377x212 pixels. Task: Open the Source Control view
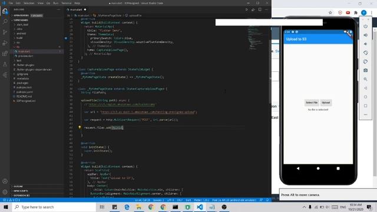pos(5,32)
